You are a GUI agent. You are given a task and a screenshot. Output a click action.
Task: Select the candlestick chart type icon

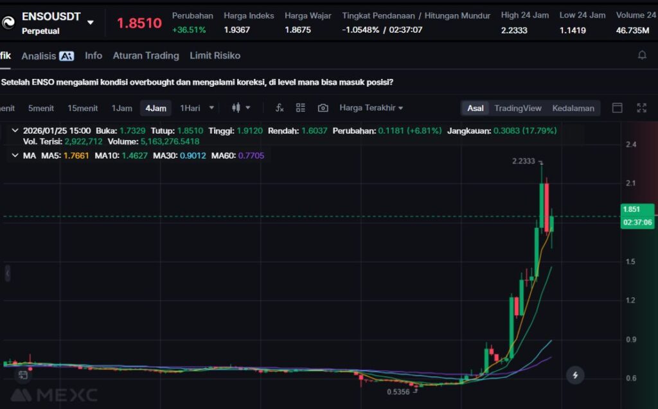(236, 108)
